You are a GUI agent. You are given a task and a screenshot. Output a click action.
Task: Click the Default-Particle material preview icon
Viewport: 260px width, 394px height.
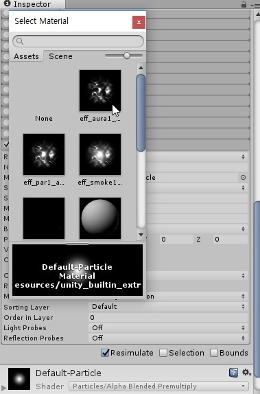[x=19, y=379]
